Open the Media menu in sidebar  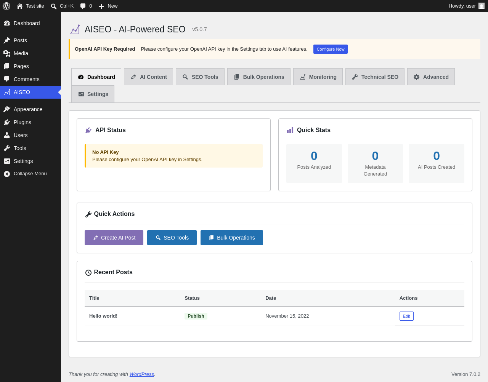[30, 53]
